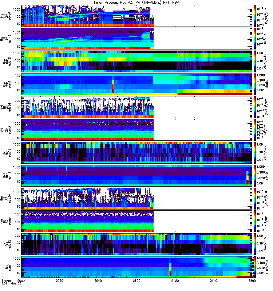
Task: Select the thd fbk edc12 filter bank panel
Action: [137, 153]
